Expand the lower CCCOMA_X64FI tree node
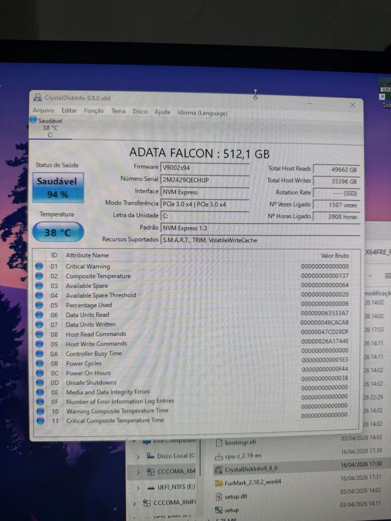 (x=134, y=503)
